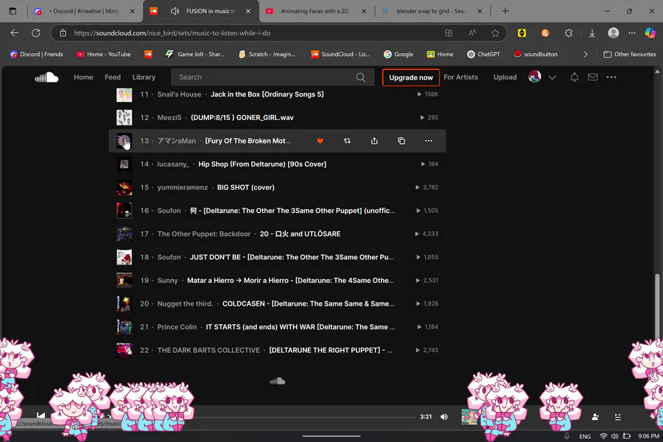Click the unlabeled orange SoundCloud bookmark icon
Viewport: 663px width, 442px height.
148,54
